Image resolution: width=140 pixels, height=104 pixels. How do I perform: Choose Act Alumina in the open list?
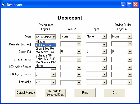pos(46,45)
